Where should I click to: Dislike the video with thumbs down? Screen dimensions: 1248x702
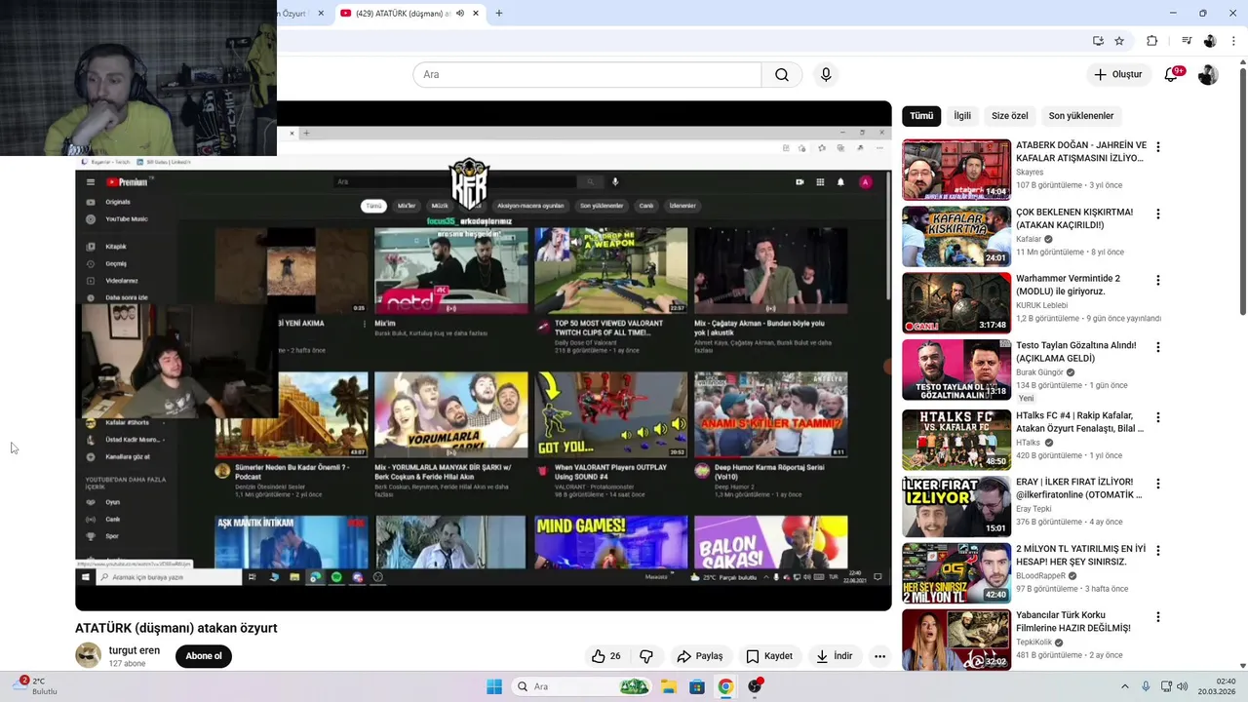tap(645, 656)
